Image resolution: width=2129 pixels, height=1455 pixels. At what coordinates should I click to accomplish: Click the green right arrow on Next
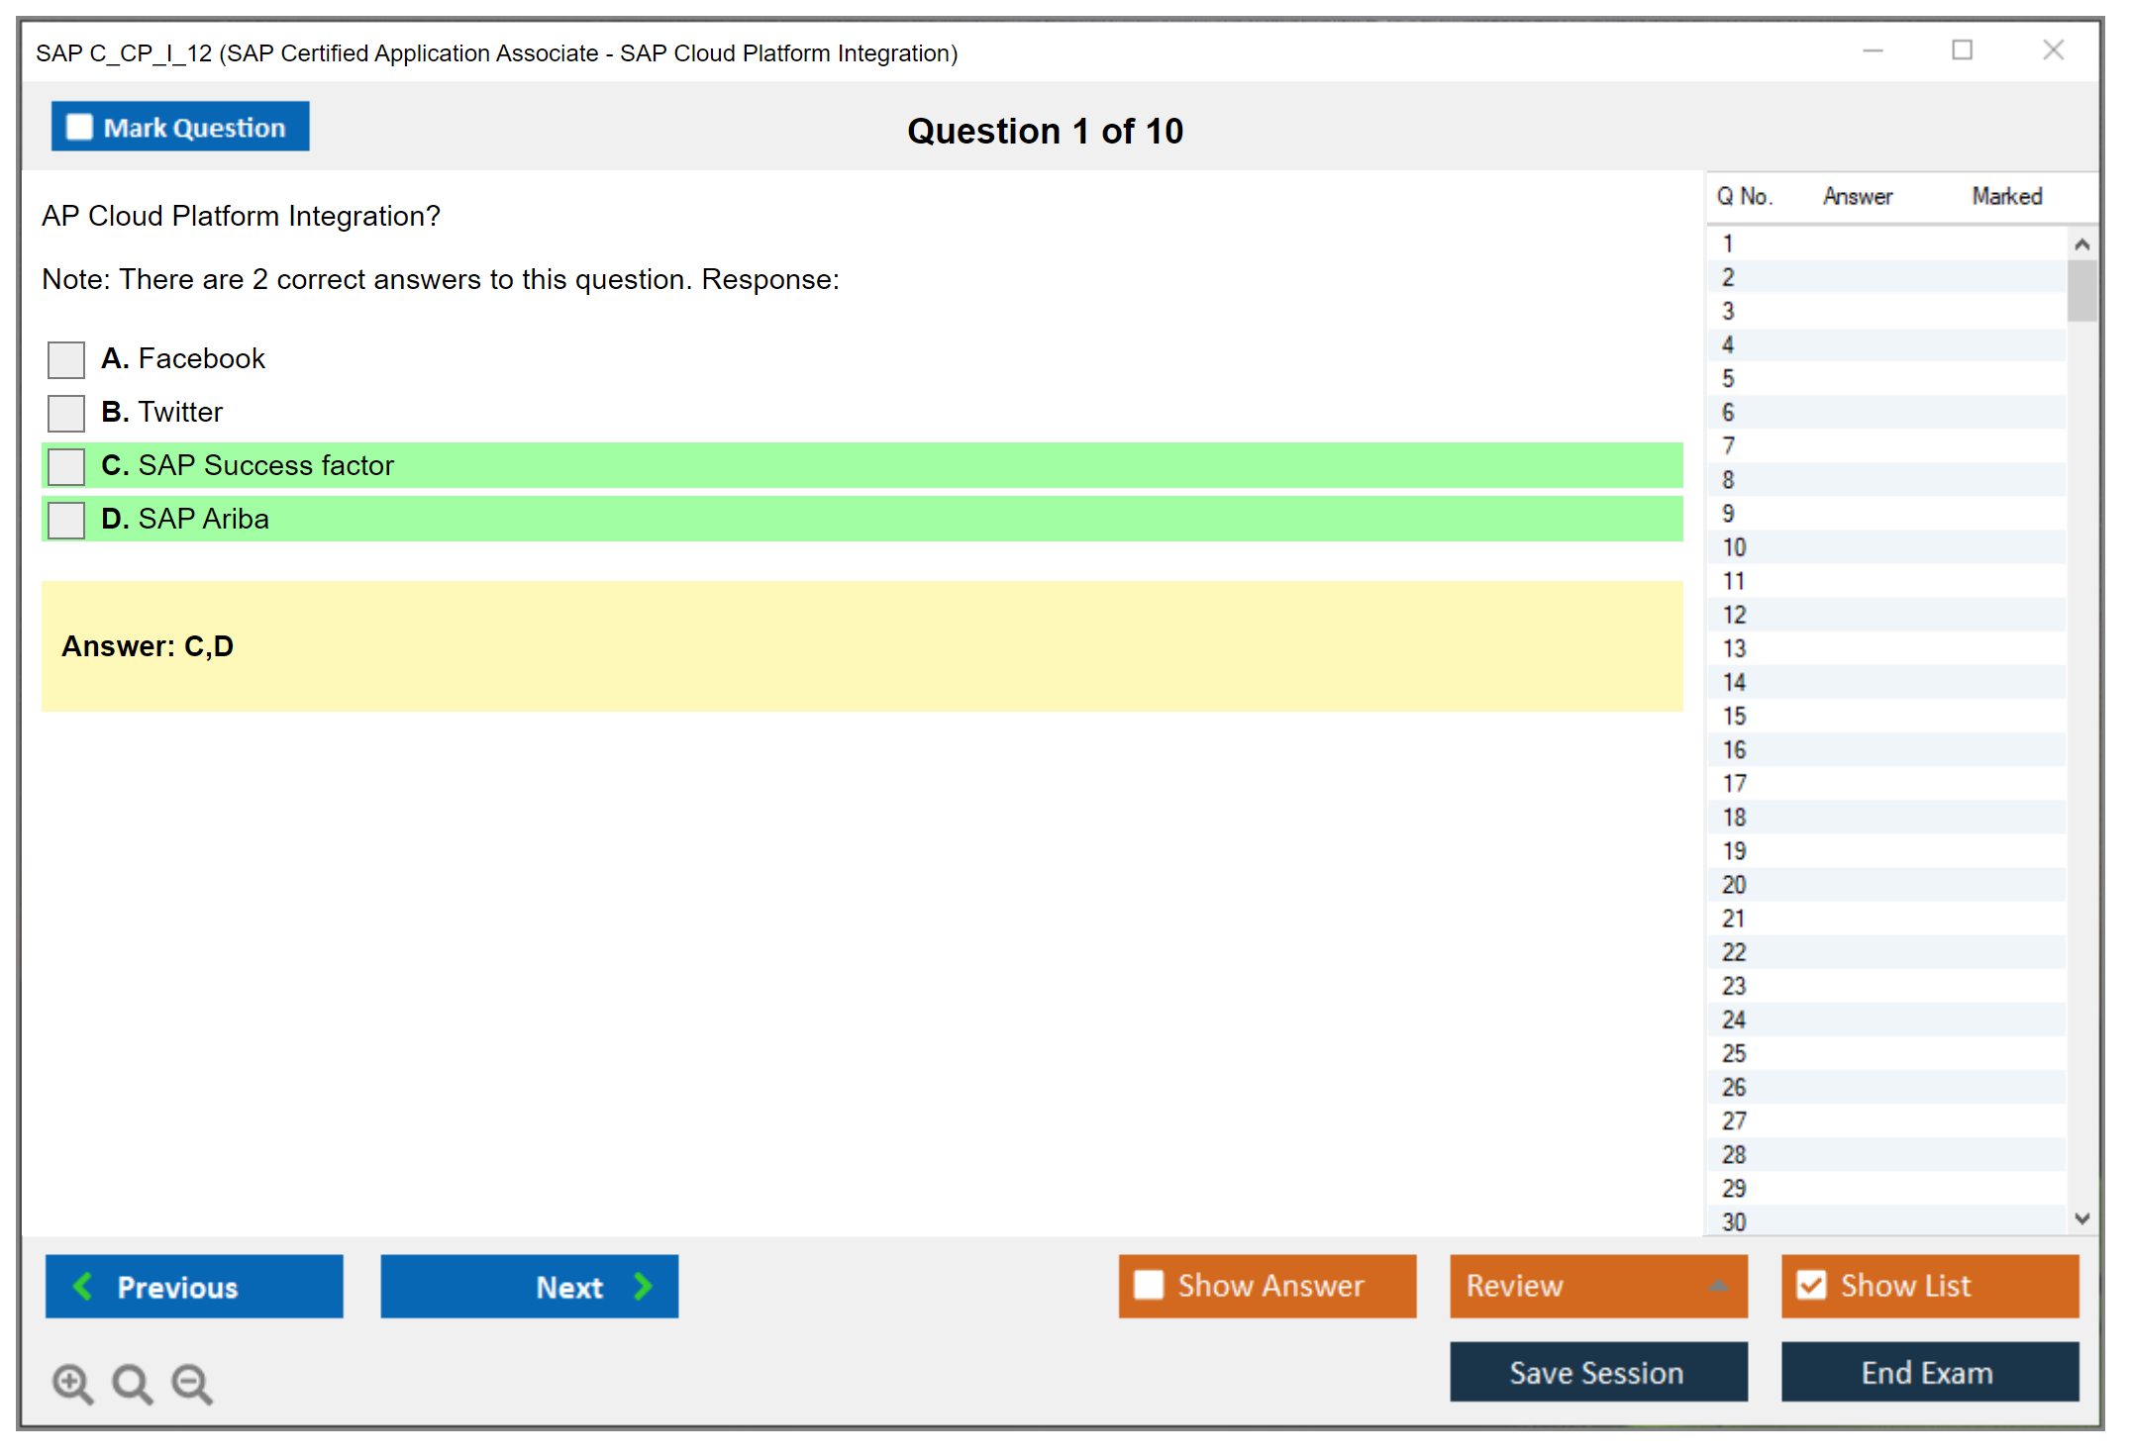click(x=643, y=1286)
